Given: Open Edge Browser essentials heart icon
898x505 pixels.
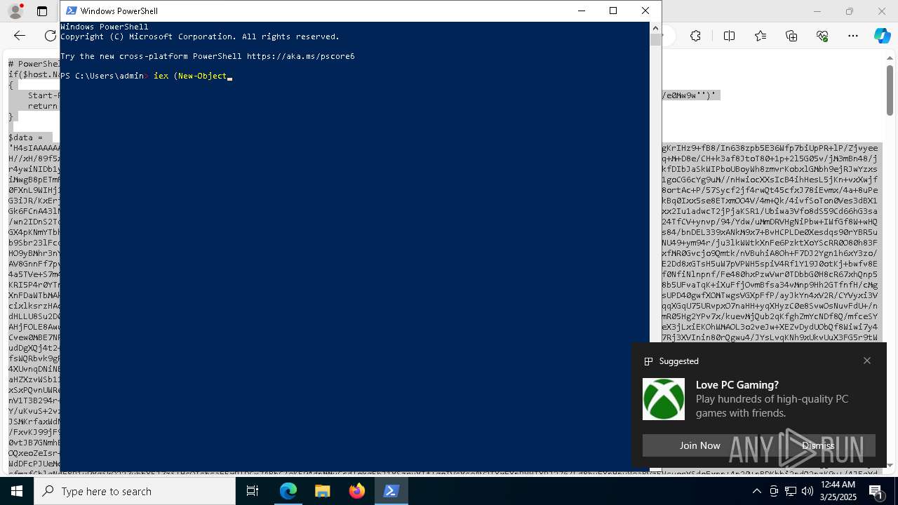Looking at the screenshot, I should click(822, 36).
